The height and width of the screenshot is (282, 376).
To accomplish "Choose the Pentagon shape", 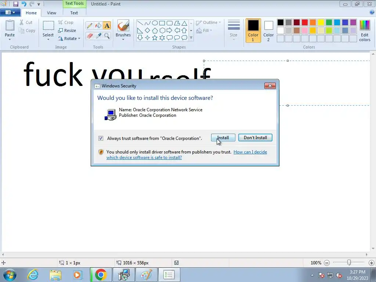I will click(155, 30).
